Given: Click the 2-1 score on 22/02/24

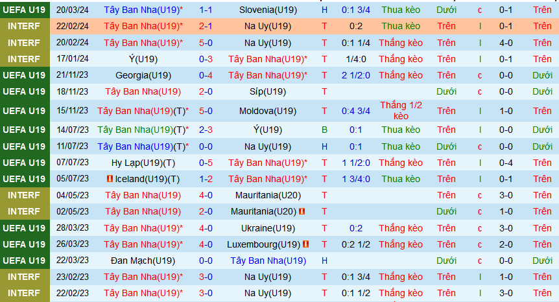Looking at the screenshot, I should point(206,26).
